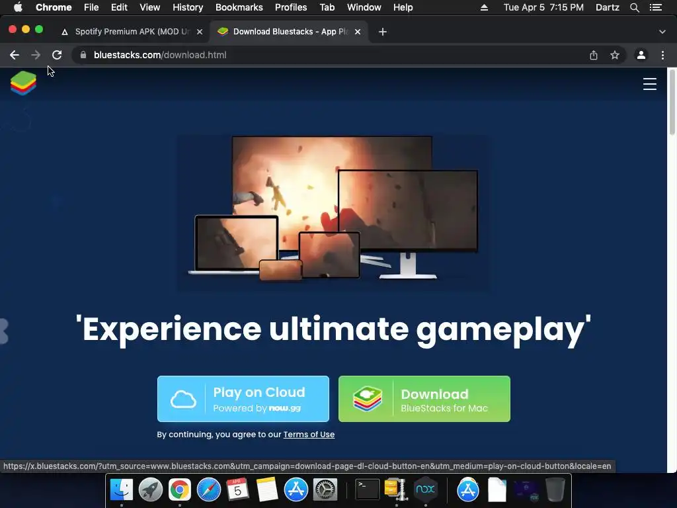Close the Download Bluestacks tab
677x508 pixels.
[x=358, y=32]
